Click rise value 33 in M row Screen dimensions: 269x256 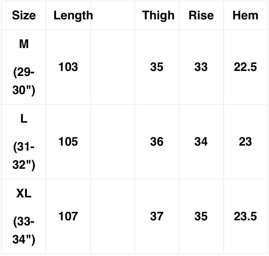[x=201, y=67]
